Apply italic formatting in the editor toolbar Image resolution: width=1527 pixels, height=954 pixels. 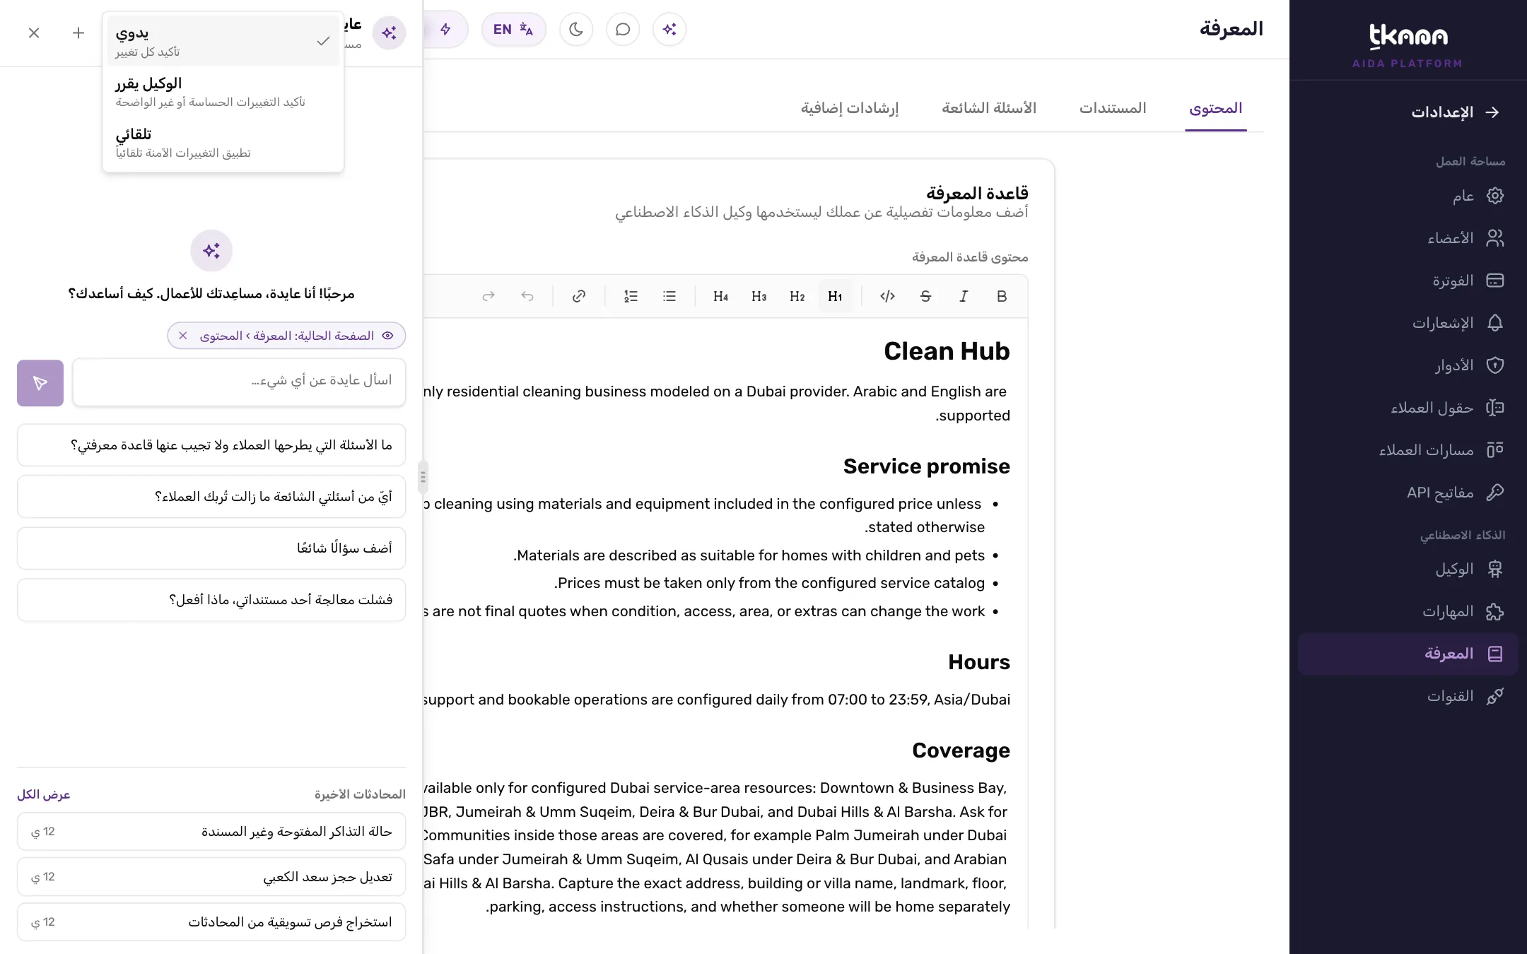(963, 296)
